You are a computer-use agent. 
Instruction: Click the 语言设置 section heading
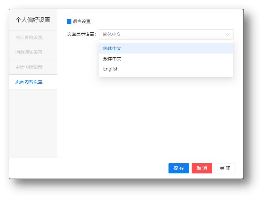click(82, 21)
